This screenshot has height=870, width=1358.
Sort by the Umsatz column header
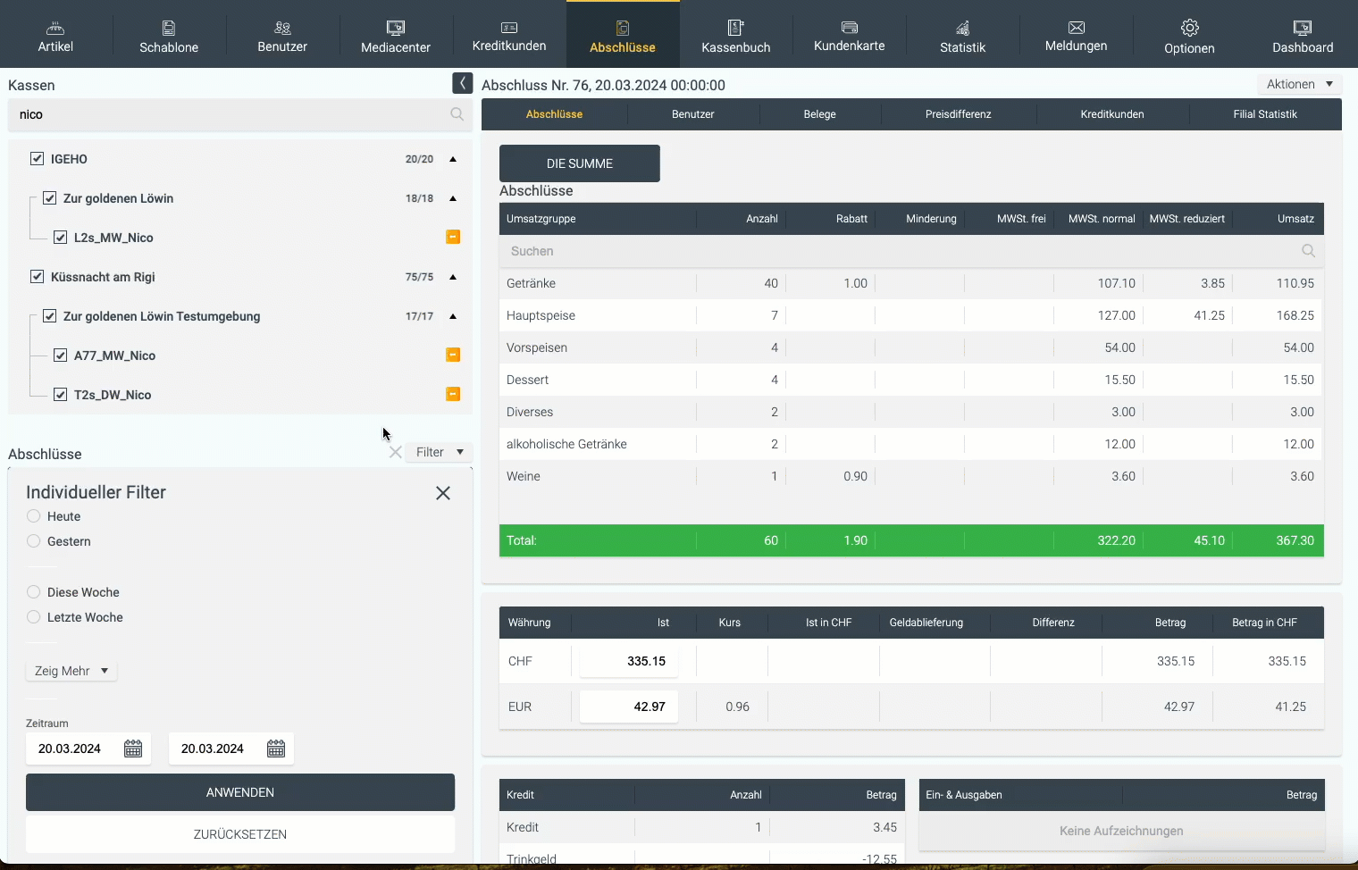coord(1278,219)
